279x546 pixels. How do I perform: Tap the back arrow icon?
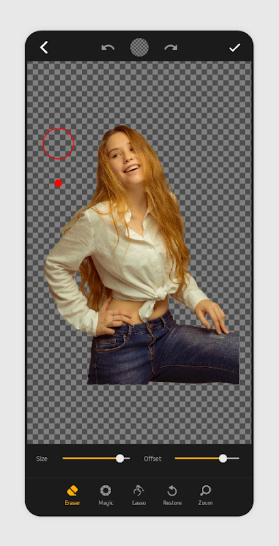point(44,47)
